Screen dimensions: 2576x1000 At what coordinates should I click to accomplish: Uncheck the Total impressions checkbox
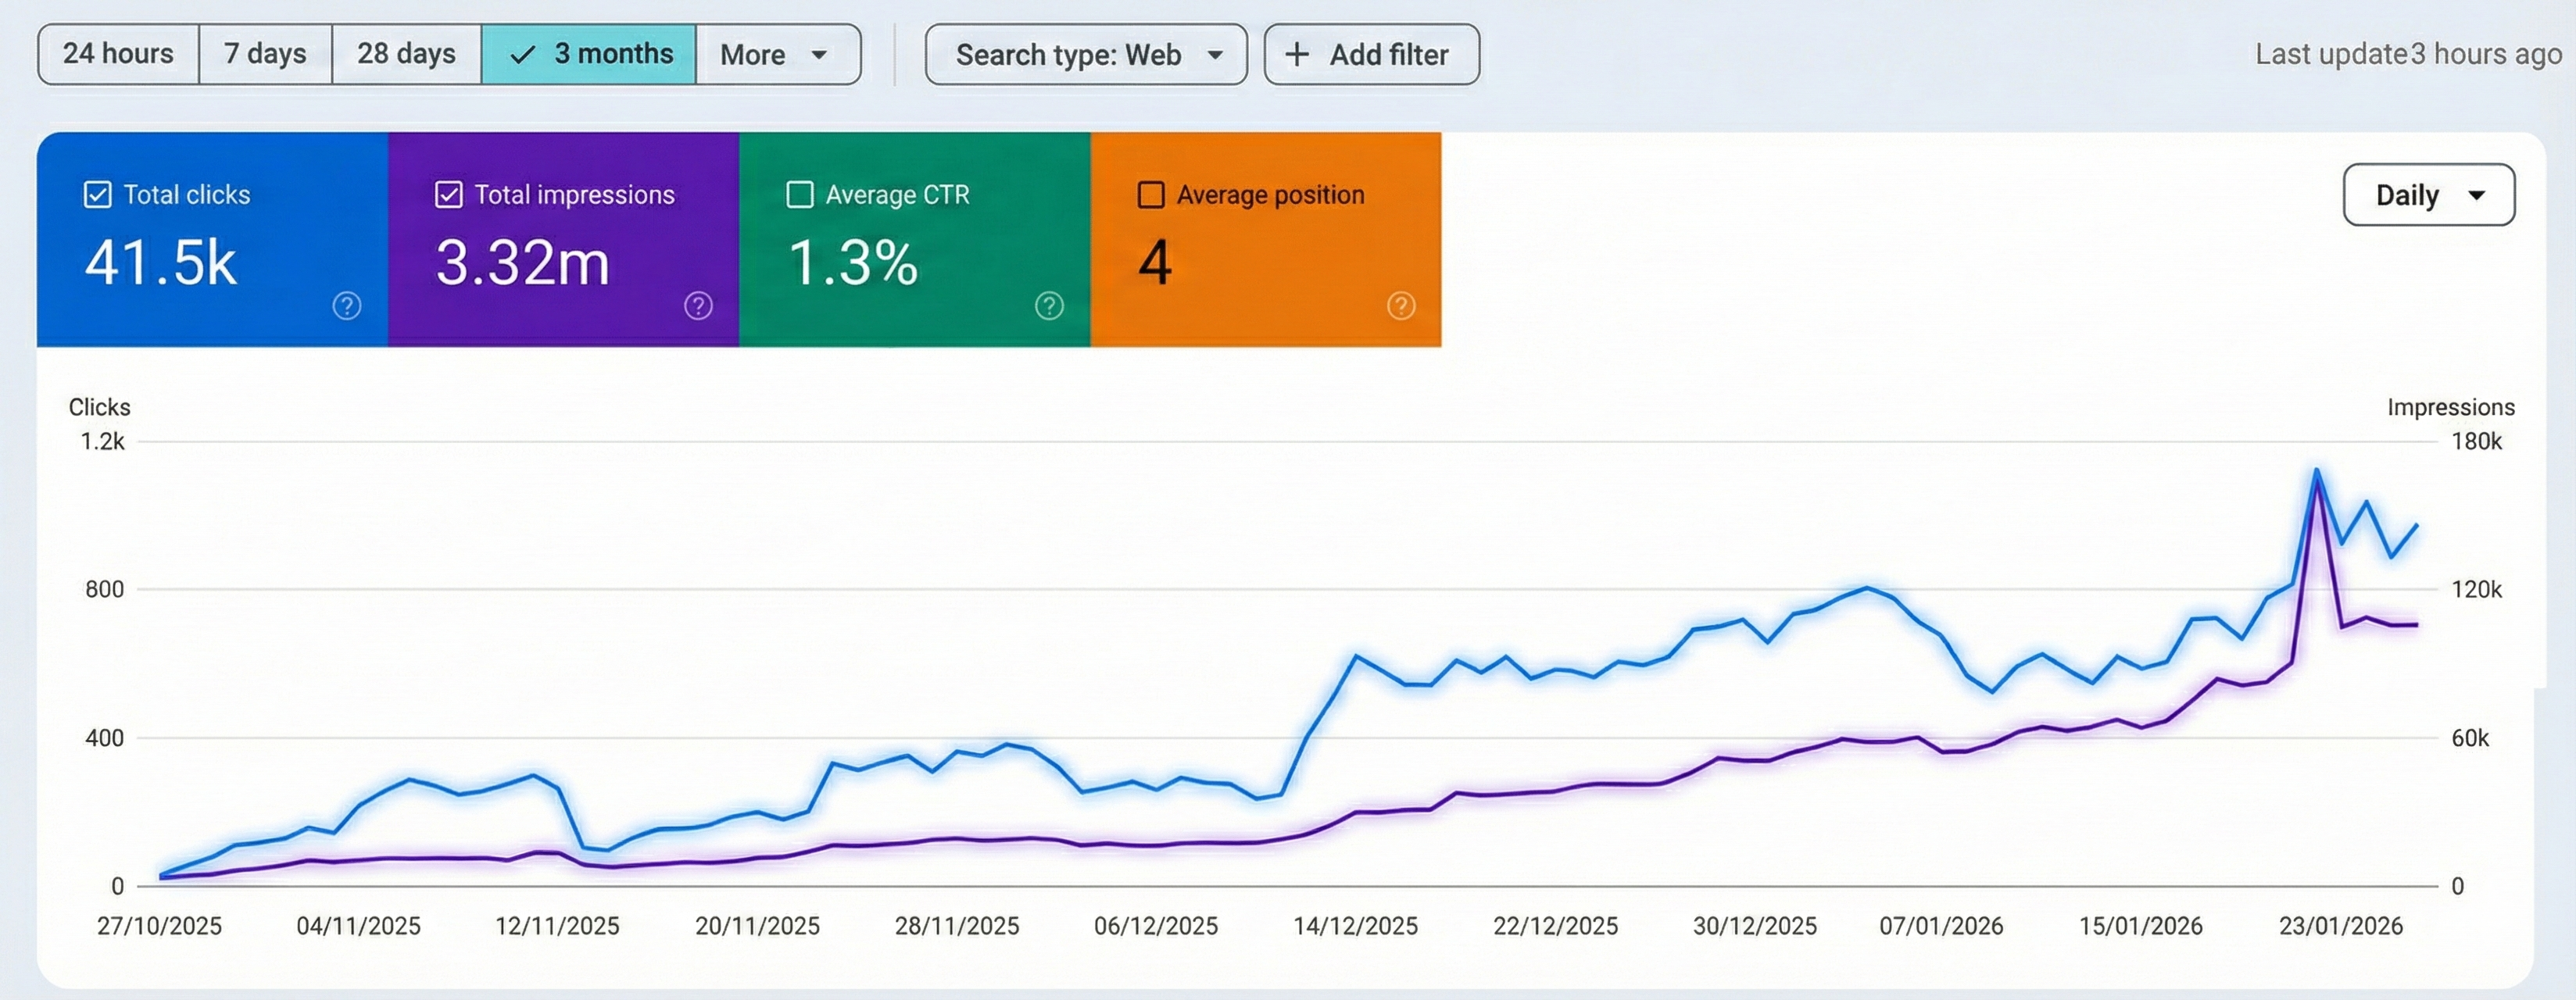pos(449,194)
